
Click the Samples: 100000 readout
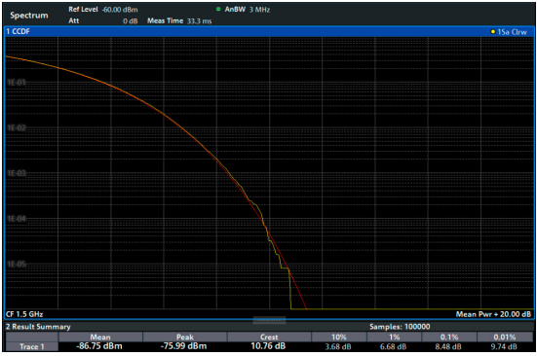pyautogui.click(x=400, y=327)
